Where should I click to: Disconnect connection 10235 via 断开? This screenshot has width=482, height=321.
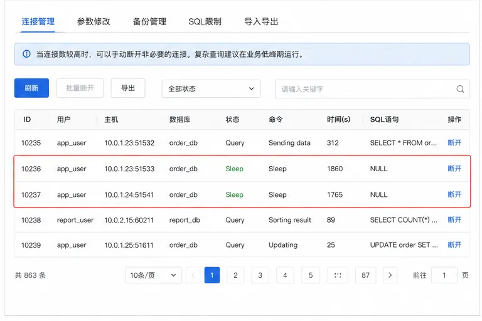(454, 142)
